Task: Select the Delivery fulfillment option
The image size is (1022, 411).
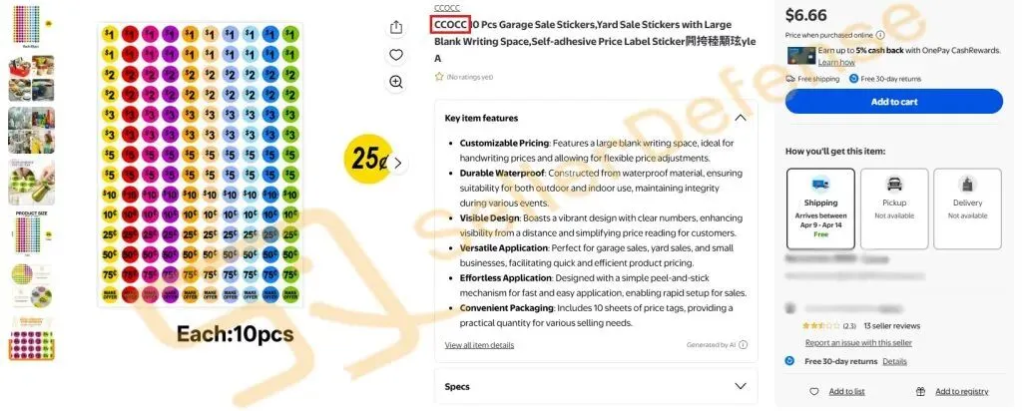Action: (x=967, y=207)
